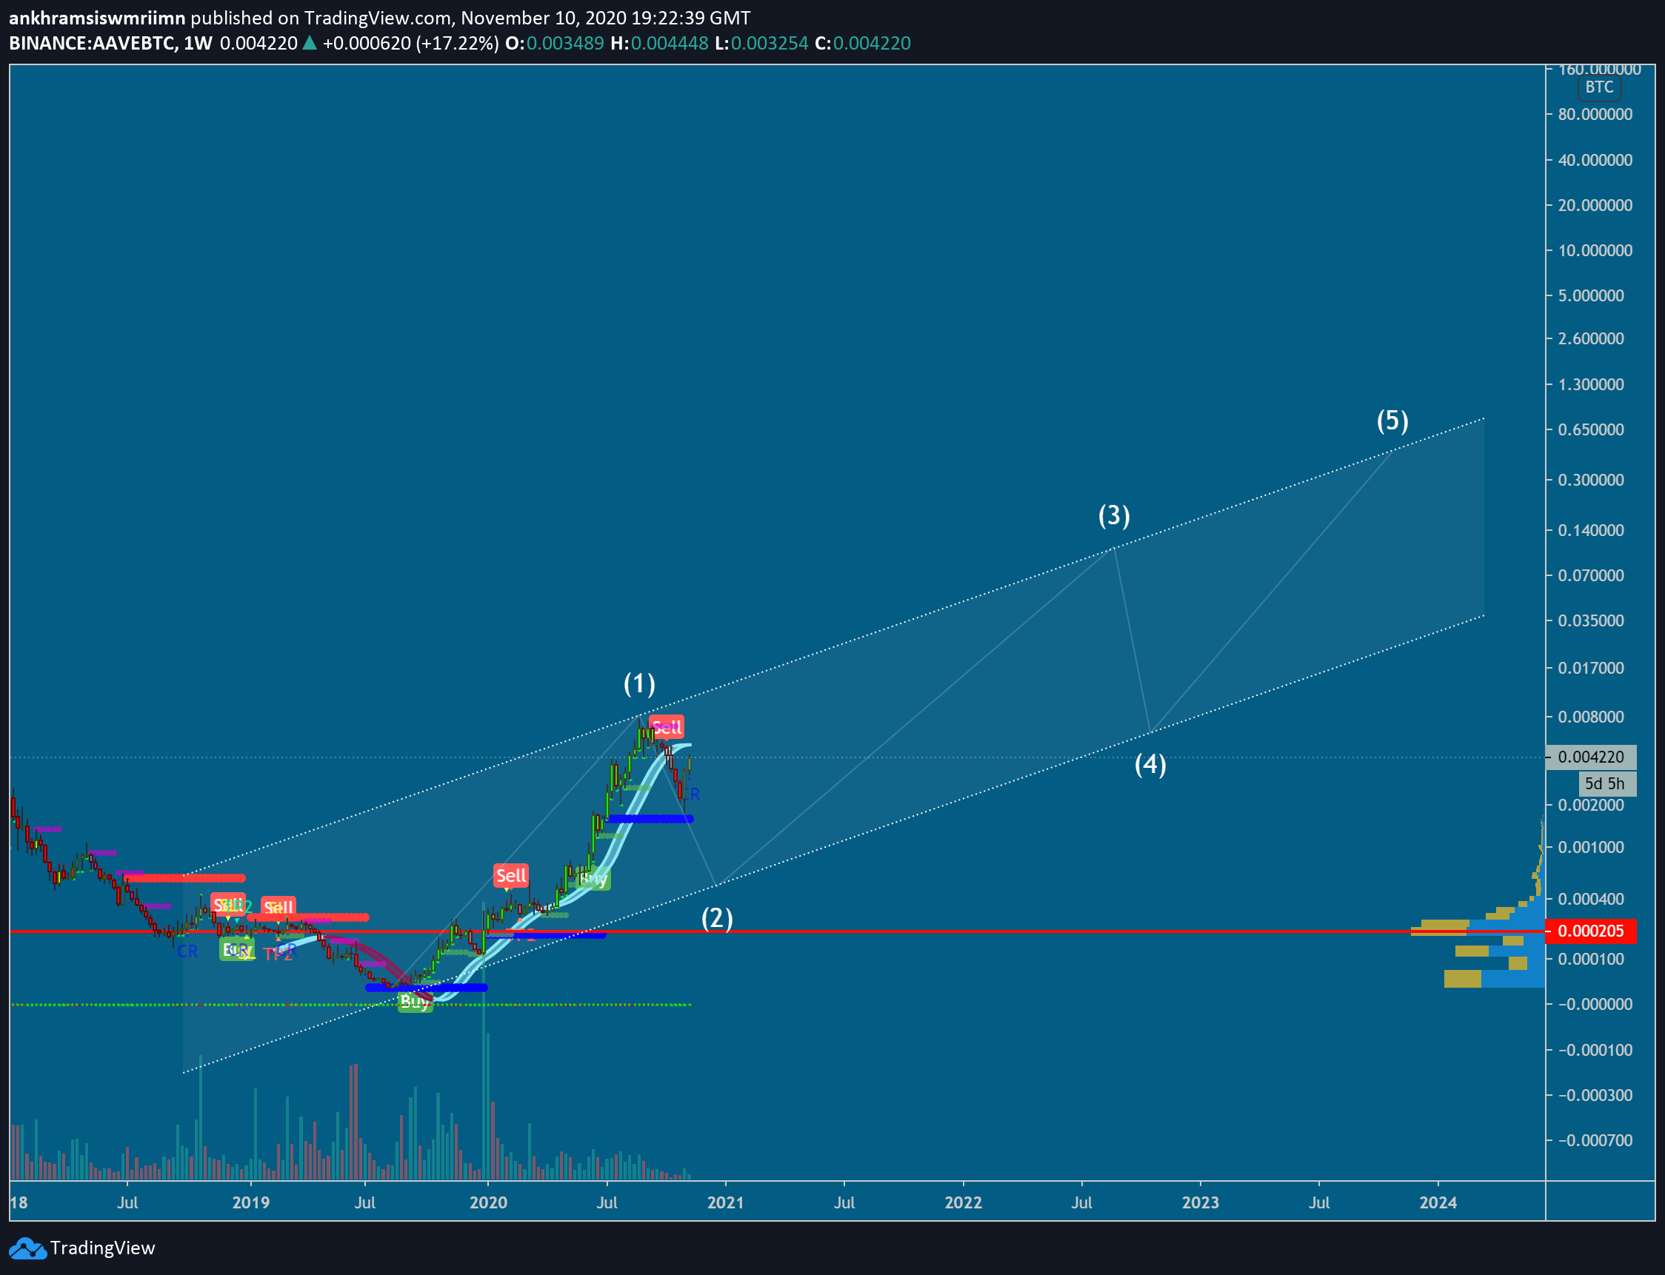Screen dimensions: 1665x1275
Task: Click the low value L:0.003254
Action: coord(761,43)
